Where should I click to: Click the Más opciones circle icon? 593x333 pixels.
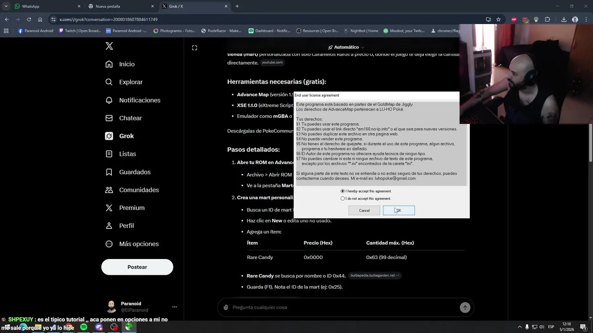click(x=109, y=244)
